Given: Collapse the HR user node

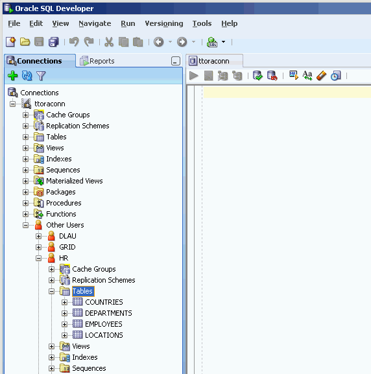Looking at the screenshot, I should point(38,258).
